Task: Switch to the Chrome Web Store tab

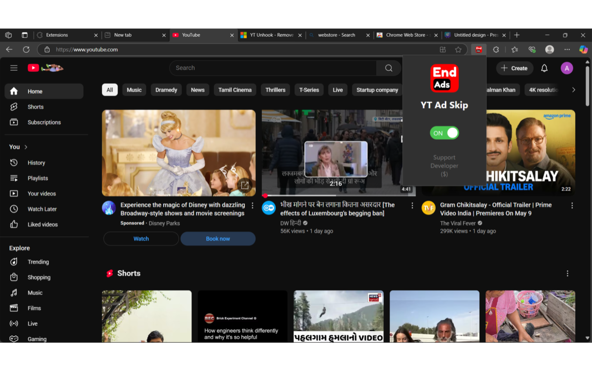Action: pos(407,35)
